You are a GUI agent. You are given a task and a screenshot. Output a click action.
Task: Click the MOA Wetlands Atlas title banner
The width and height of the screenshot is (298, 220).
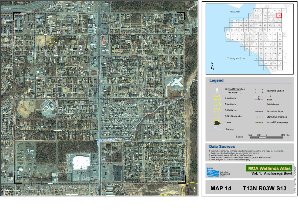tap(269, 168)
